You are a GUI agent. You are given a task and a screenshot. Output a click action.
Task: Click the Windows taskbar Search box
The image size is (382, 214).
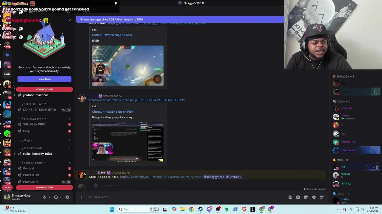(139, 209)
